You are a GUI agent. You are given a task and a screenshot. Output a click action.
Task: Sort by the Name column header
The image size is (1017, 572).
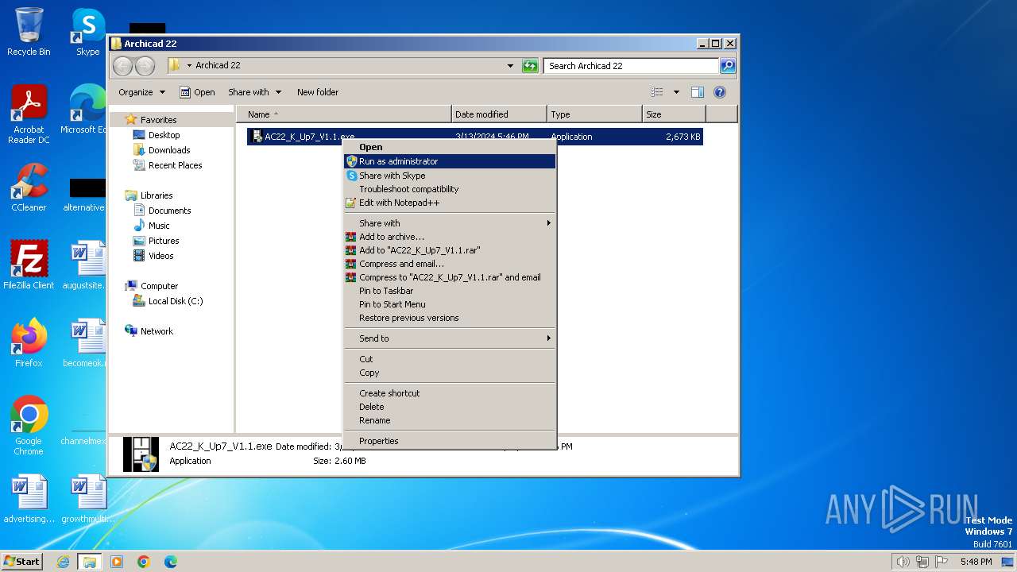344,114
